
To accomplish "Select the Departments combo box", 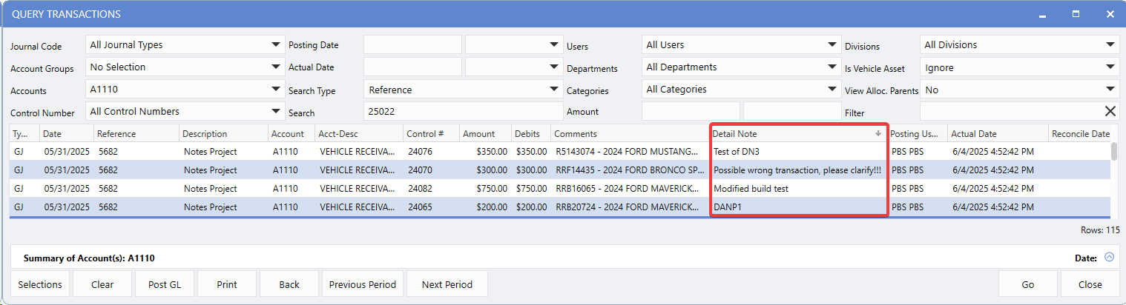I will tap(740, 67).
